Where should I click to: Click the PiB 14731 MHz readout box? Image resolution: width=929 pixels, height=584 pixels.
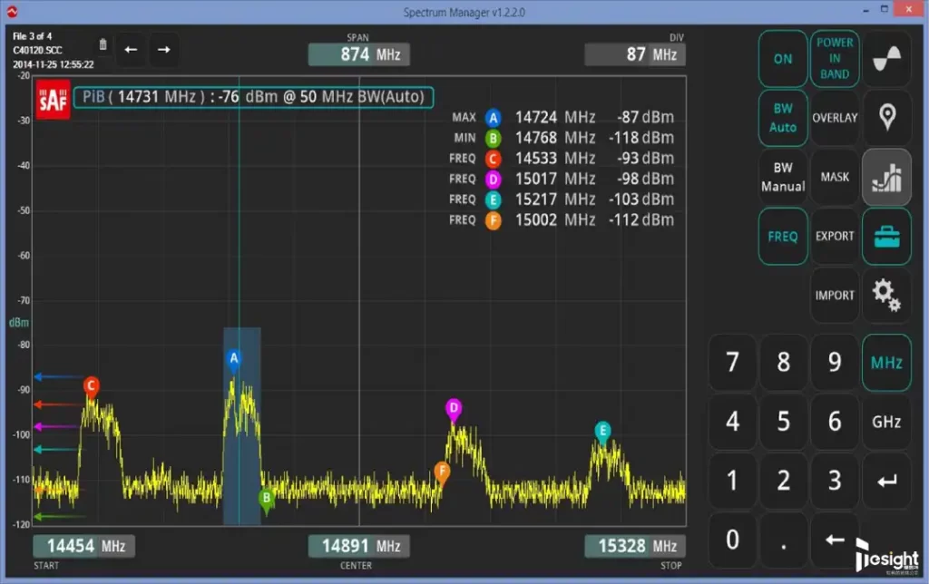pyautogui.click(x=254, y=97)
